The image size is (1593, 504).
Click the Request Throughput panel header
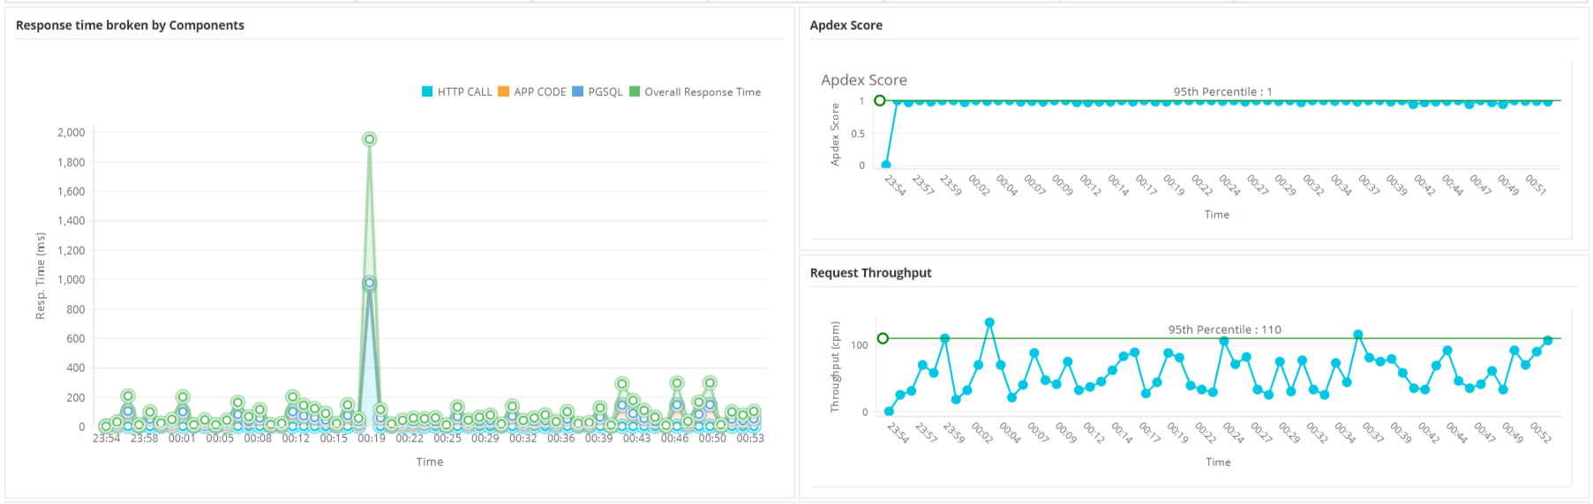pos(871,272)
